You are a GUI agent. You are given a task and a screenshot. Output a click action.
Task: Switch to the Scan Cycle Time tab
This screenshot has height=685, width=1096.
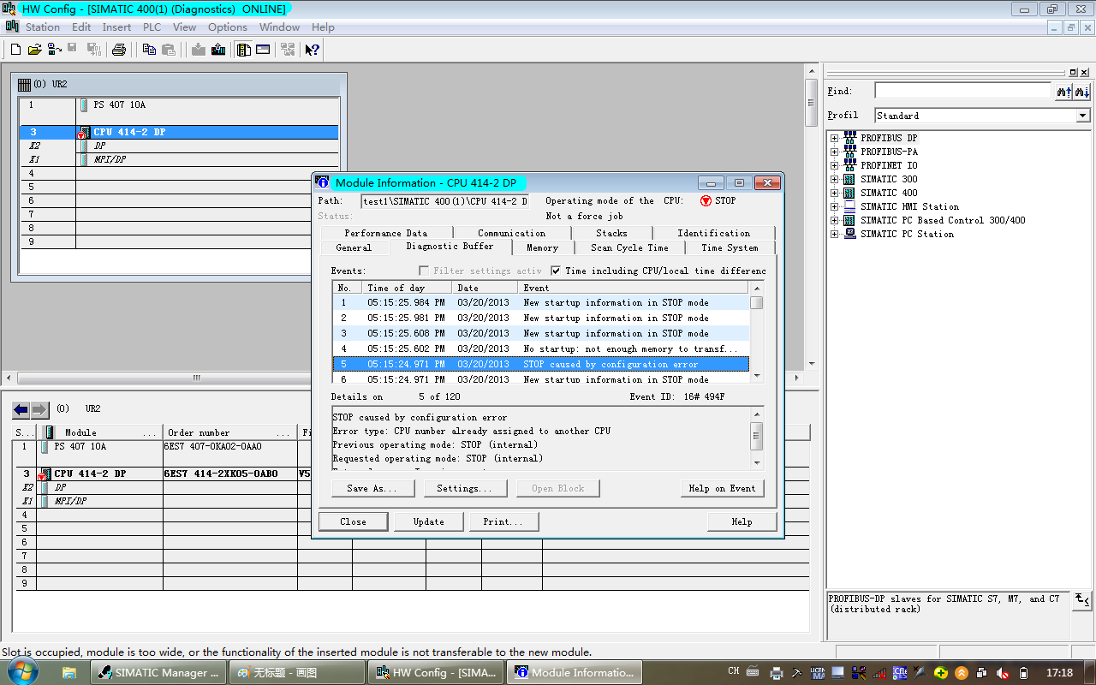(629, 247)
